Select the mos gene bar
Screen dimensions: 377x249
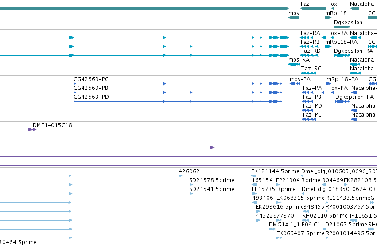294,18
